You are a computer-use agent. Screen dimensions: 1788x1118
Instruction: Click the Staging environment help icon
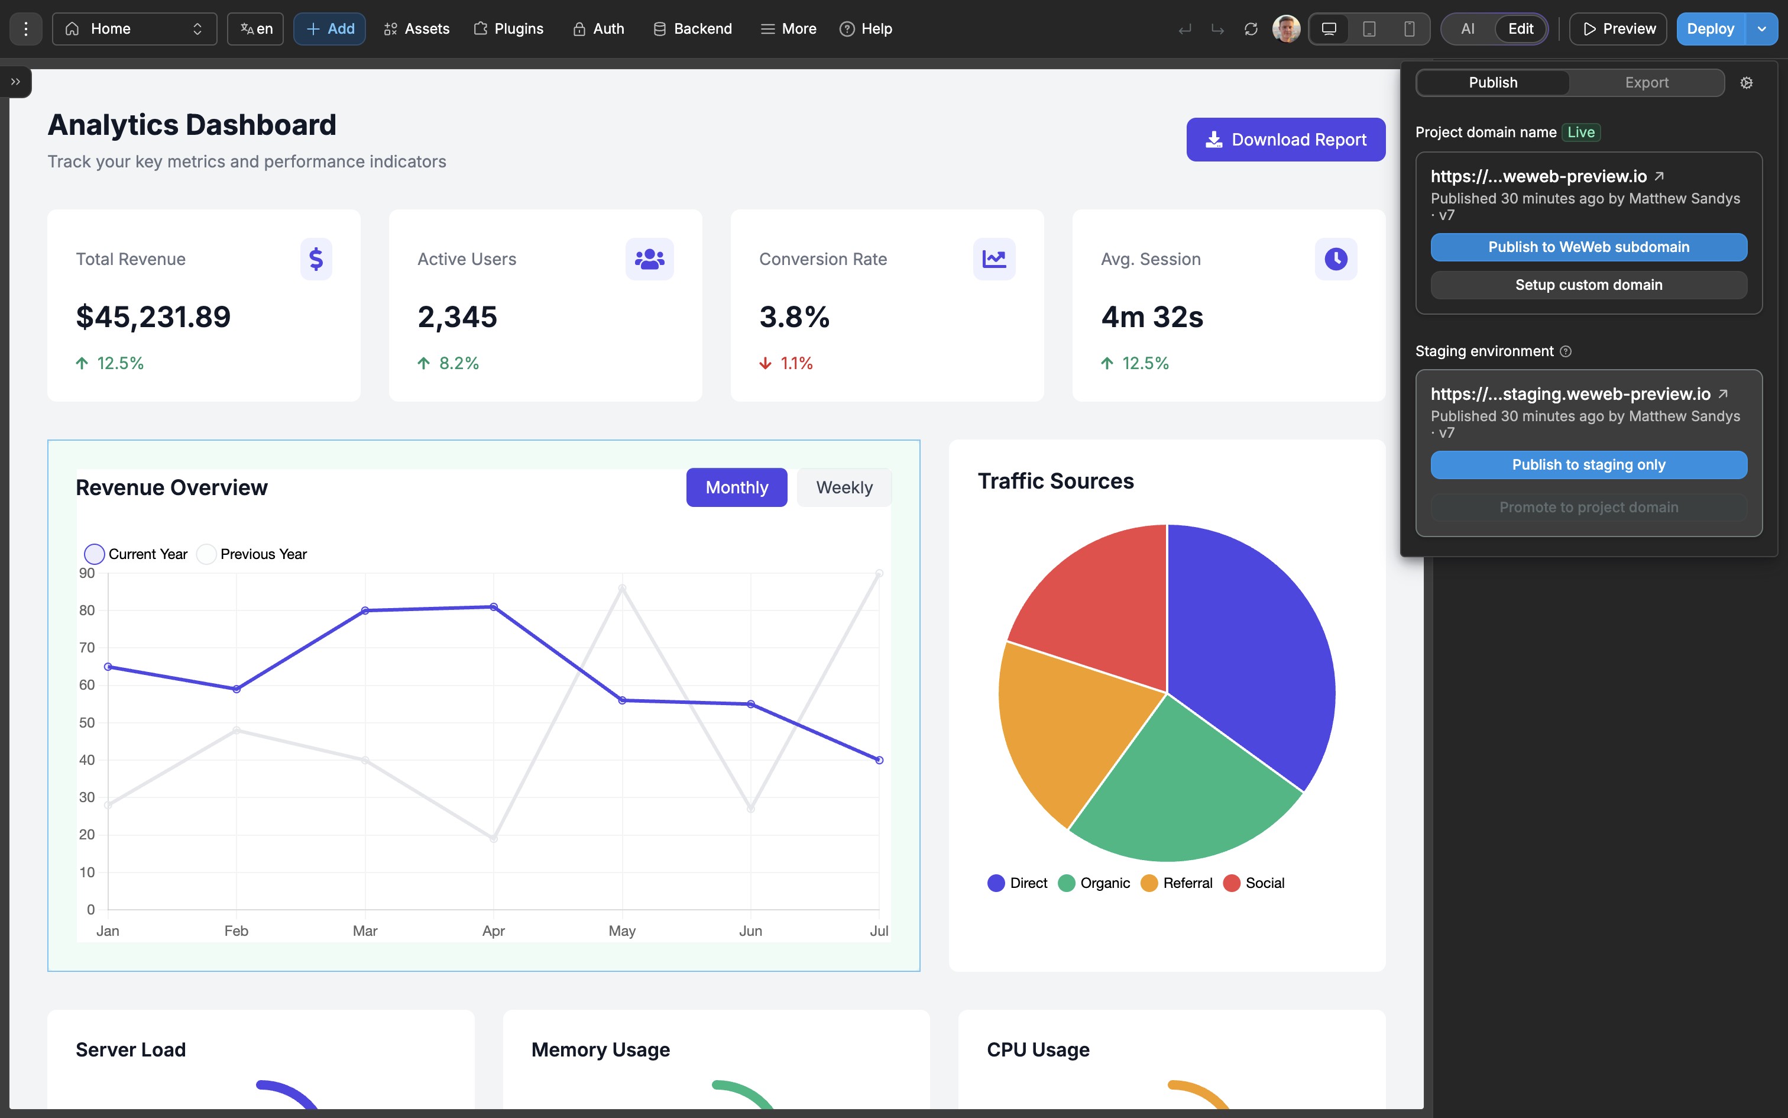(x=1566, y=351)
